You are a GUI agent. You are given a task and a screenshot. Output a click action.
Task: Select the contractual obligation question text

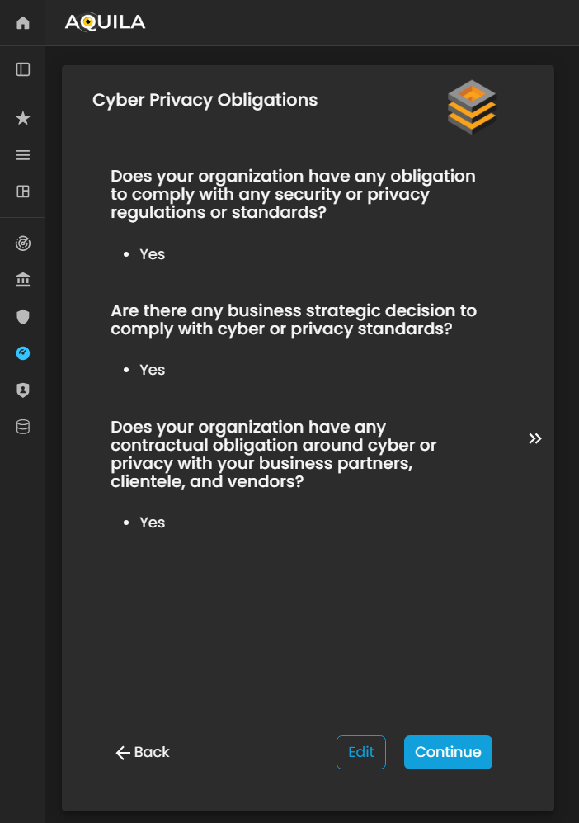coord(272,454)
